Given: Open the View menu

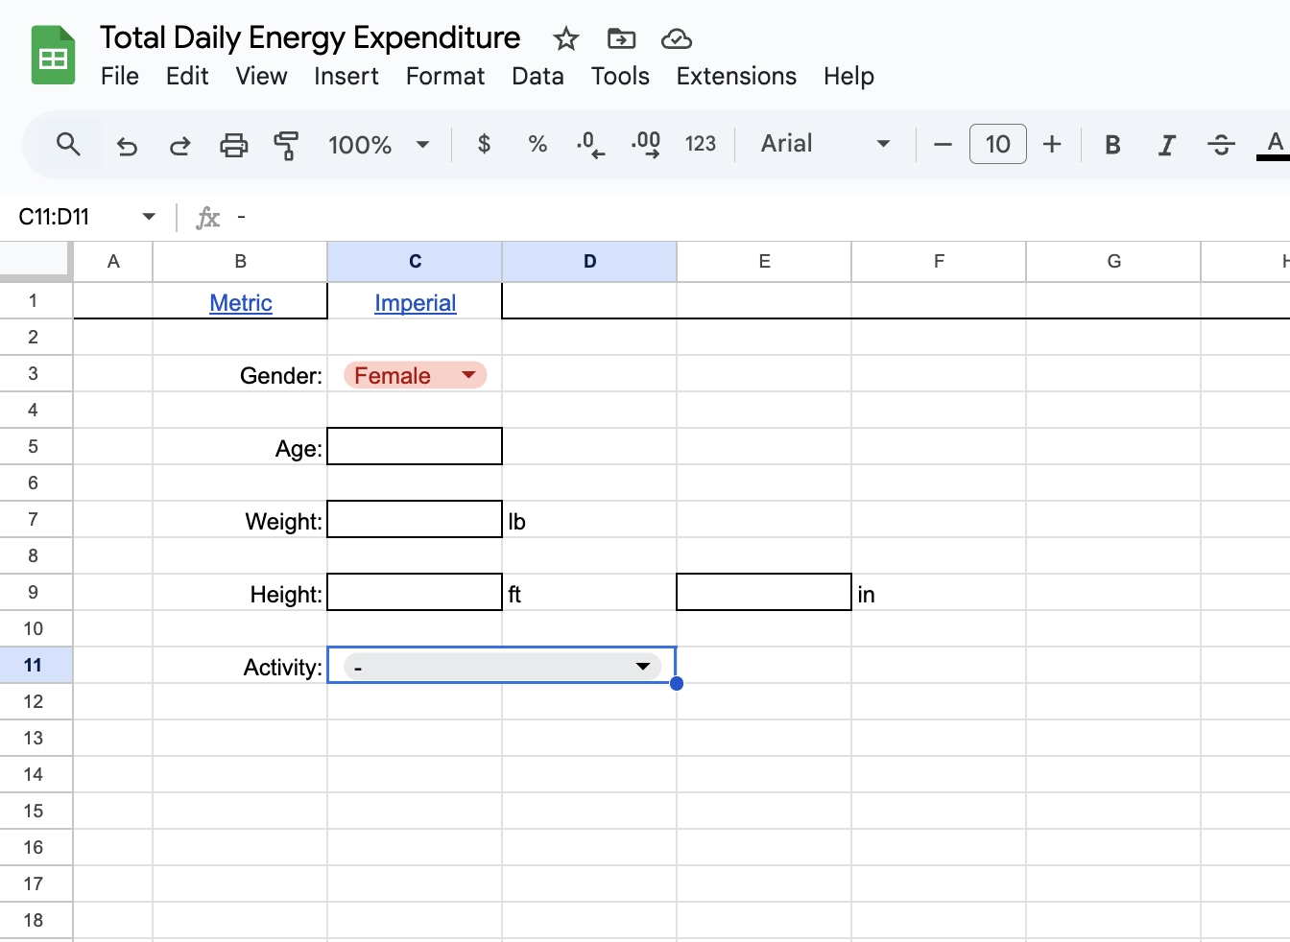Looking at the screenshot, I should (x=261, y=77).
